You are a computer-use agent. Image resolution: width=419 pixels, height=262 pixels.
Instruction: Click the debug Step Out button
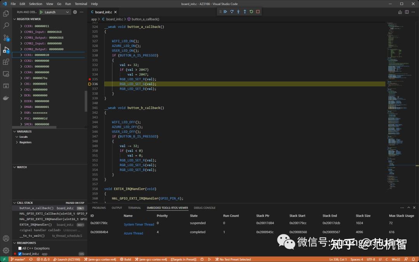tap(244, 12)
